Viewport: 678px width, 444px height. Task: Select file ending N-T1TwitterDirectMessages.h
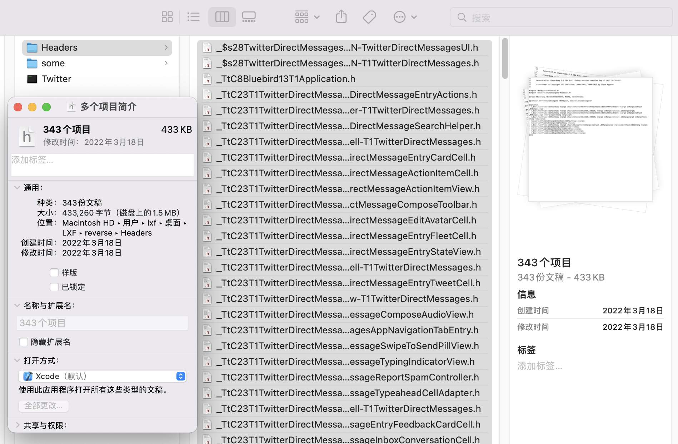(345, 63)
